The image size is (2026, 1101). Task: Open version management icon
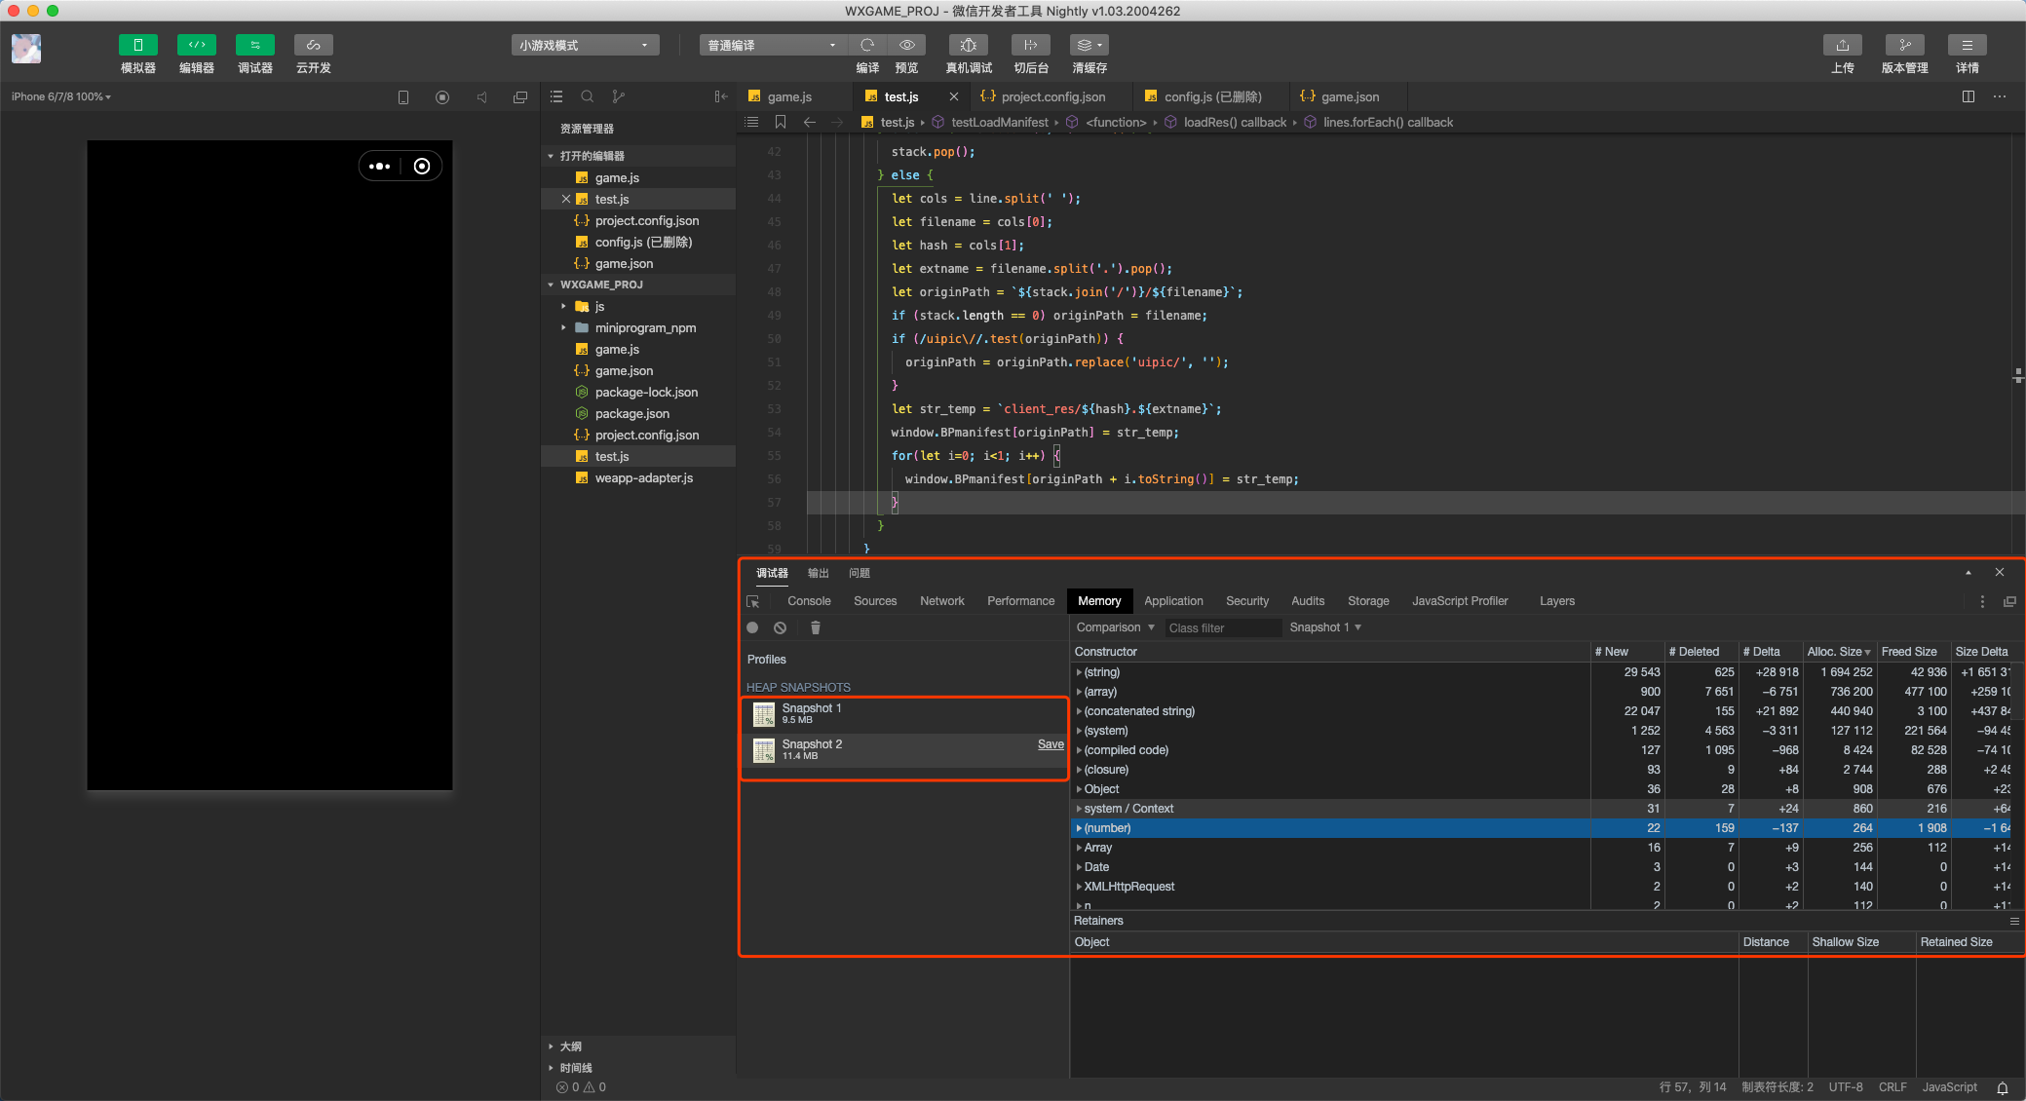pyautogui.click(x=1904, y=45)
